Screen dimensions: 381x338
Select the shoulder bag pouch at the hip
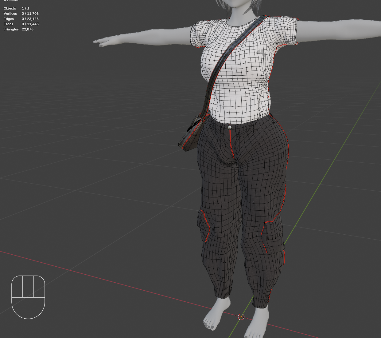point(191,135)
